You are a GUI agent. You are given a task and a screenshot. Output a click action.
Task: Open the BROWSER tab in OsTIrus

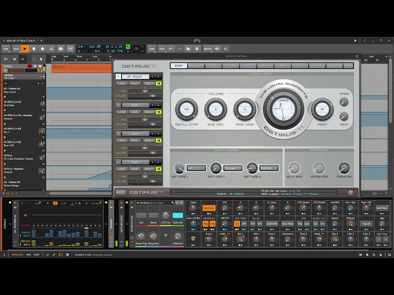pos(196,66)
